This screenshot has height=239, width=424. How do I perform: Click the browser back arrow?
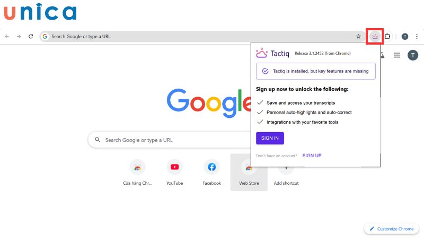pyautogui.click(x=7, y=36)
